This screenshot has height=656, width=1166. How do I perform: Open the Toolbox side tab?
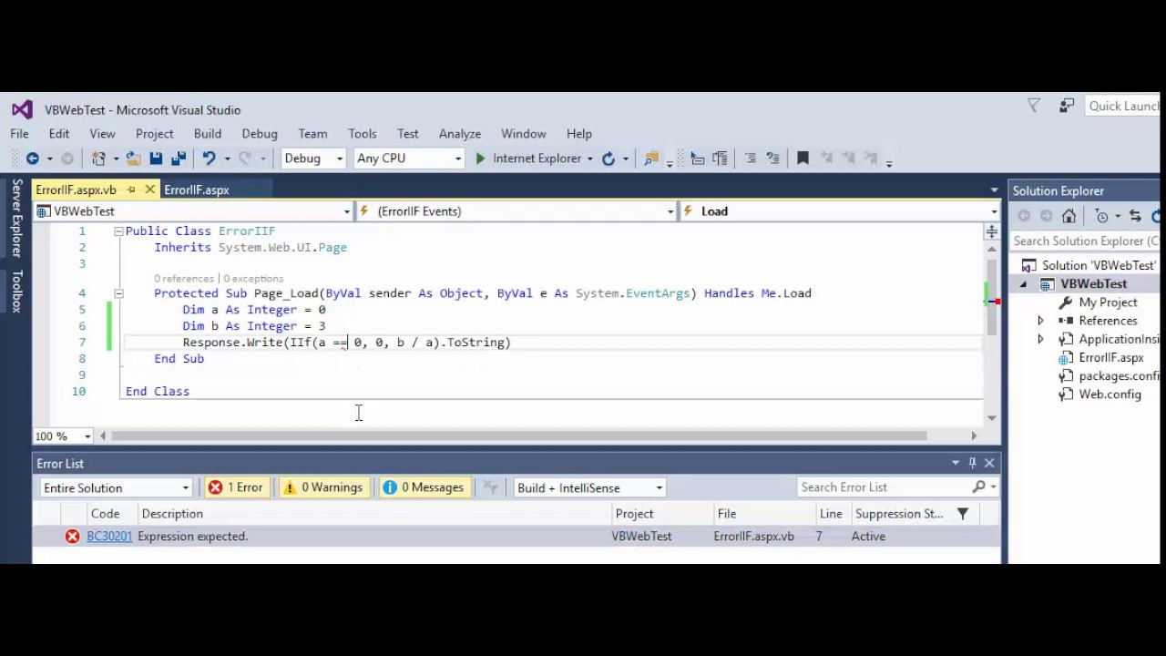point(16,292)
